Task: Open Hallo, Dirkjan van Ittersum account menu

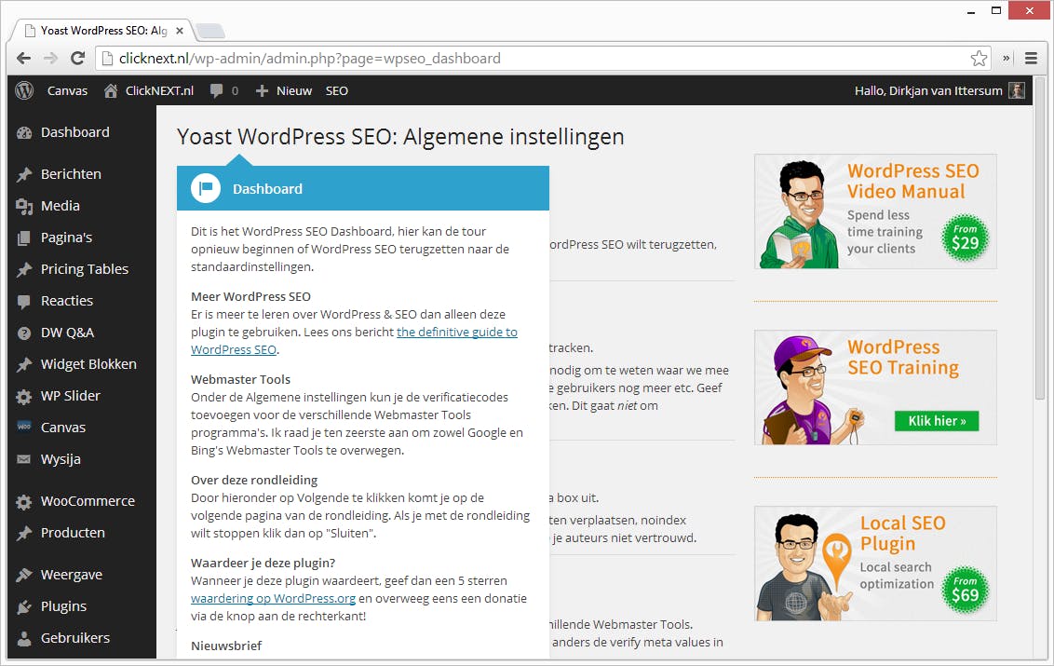Action: pos(928,91)
